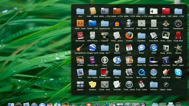This screenshot has height=106, width=189.
Task: Launch DVD Player
Action: pos(92,36)
